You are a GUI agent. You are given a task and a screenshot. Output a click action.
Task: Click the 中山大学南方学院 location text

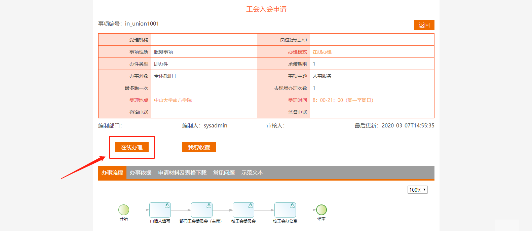pos(173,100)
